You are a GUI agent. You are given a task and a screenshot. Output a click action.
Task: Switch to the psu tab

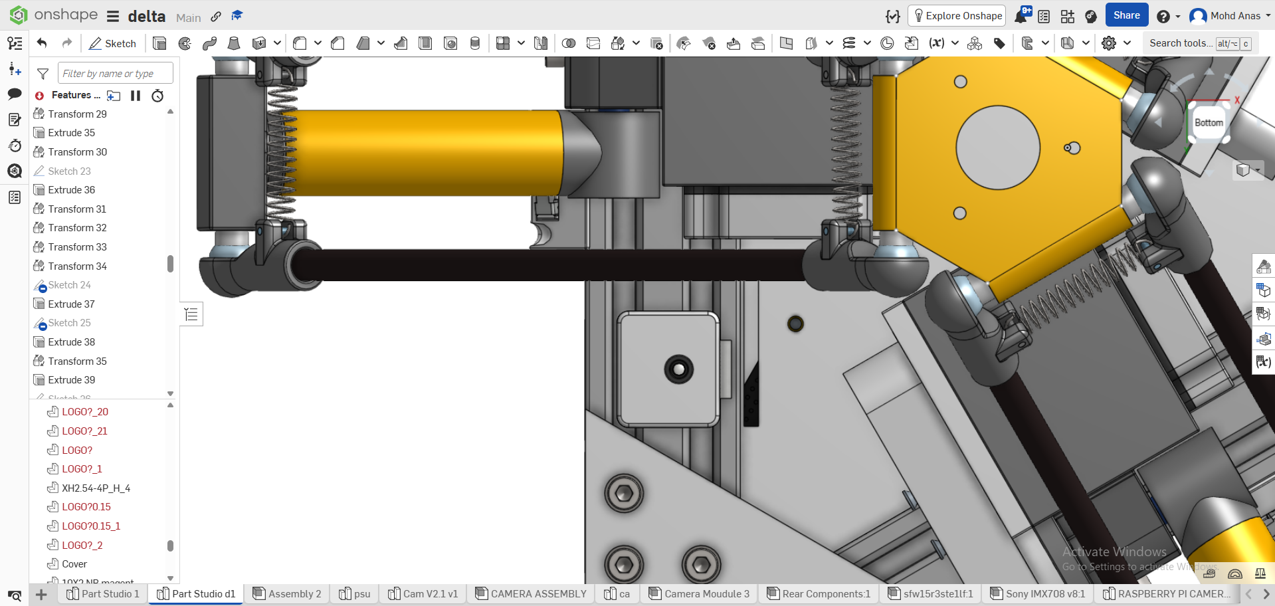coord(355,594)
